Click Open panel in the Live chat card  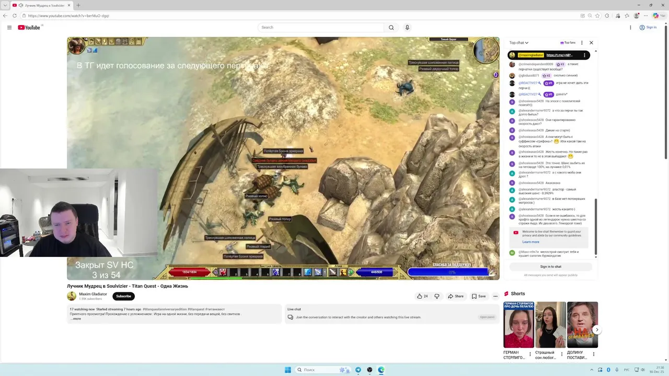pos(487,317)
